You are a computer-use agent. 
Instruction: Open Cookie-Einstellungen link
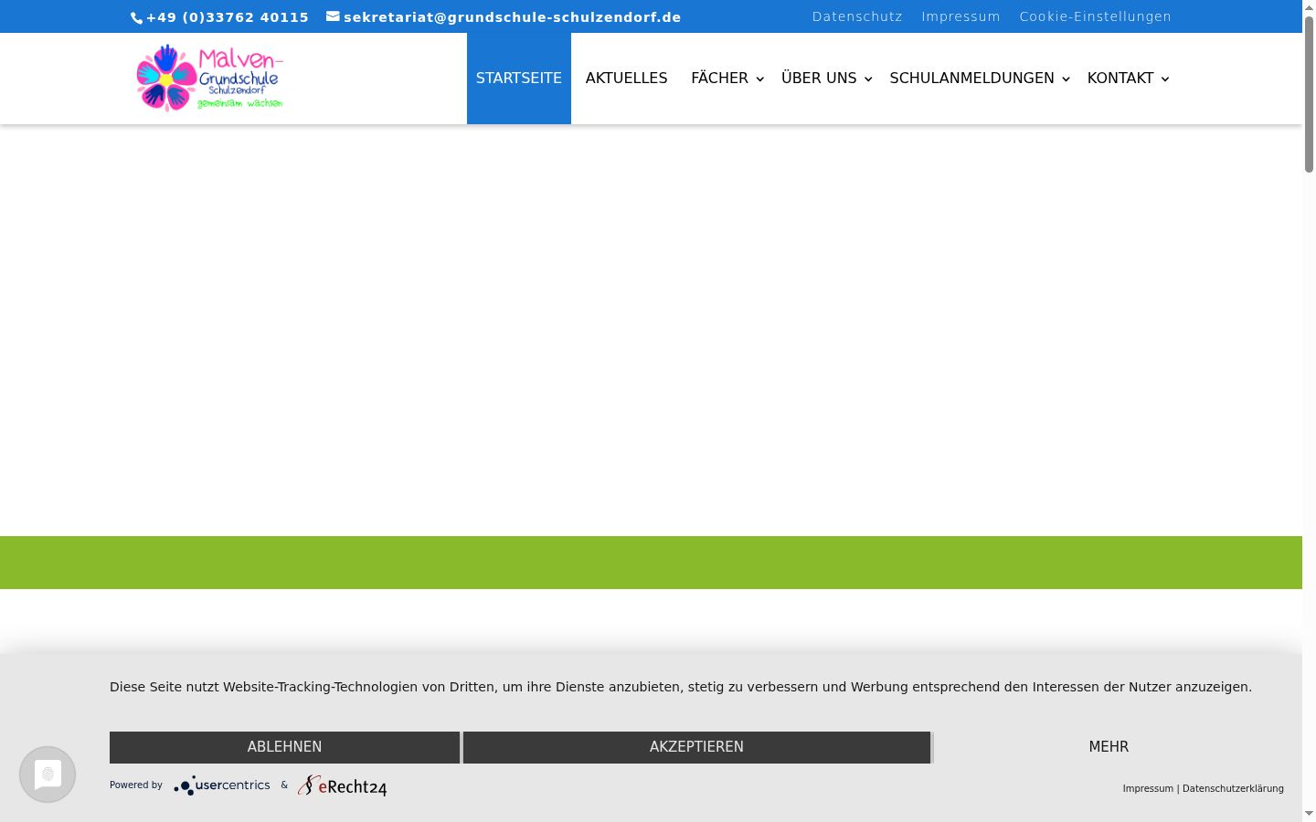[1095, 16]
